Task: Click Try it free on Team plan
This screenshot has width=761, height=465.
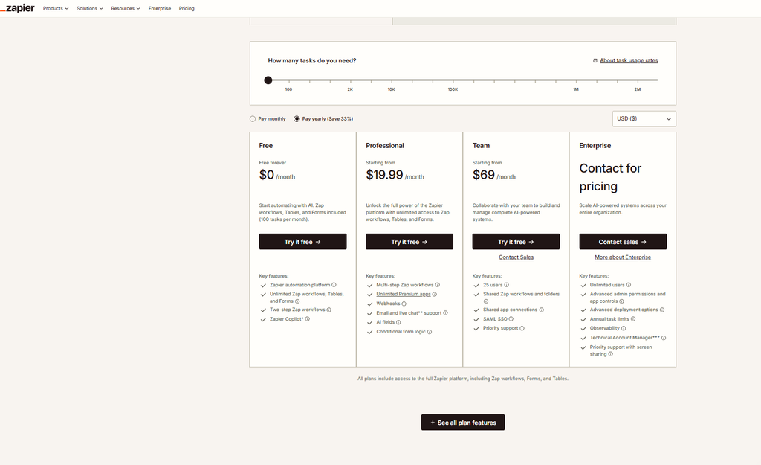Action: click(516, 242)
